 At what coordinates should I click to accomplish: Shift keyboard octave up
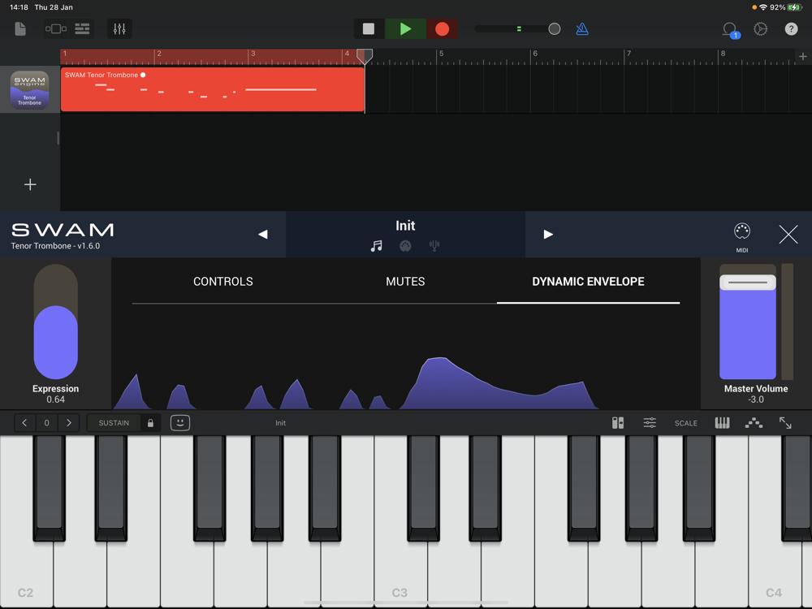pyautogui.click(x=69, y=423)
